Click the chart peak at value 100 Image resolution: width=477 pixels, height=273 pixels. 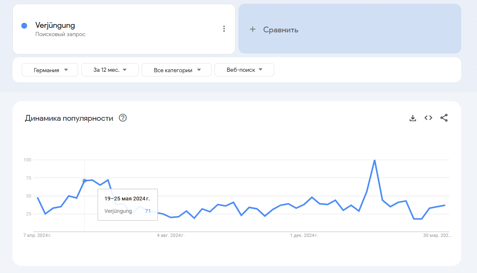click(x=374, y=160)
